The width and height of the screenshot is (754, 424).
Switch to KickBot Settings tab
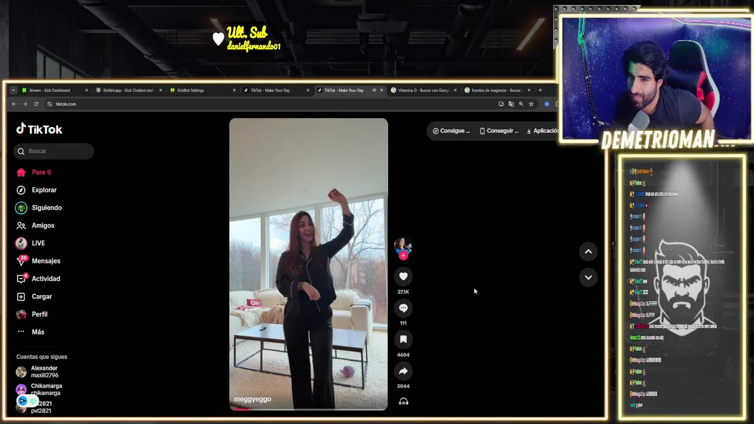coord(201,90)
